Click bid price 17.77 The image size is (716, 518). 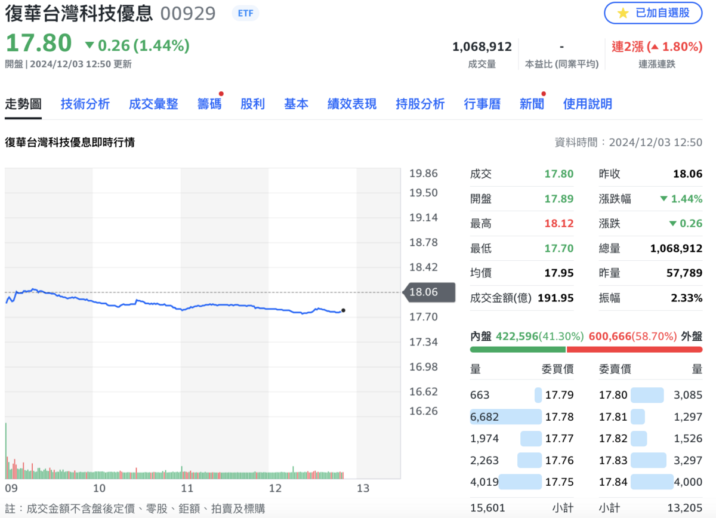point(559,439)
